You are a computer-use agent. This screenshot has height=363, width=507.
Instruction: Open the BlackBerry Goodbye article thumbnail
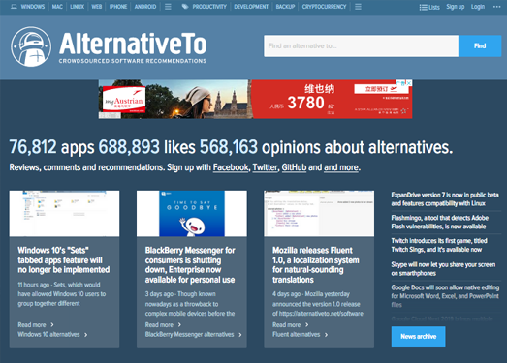(192, 214)
